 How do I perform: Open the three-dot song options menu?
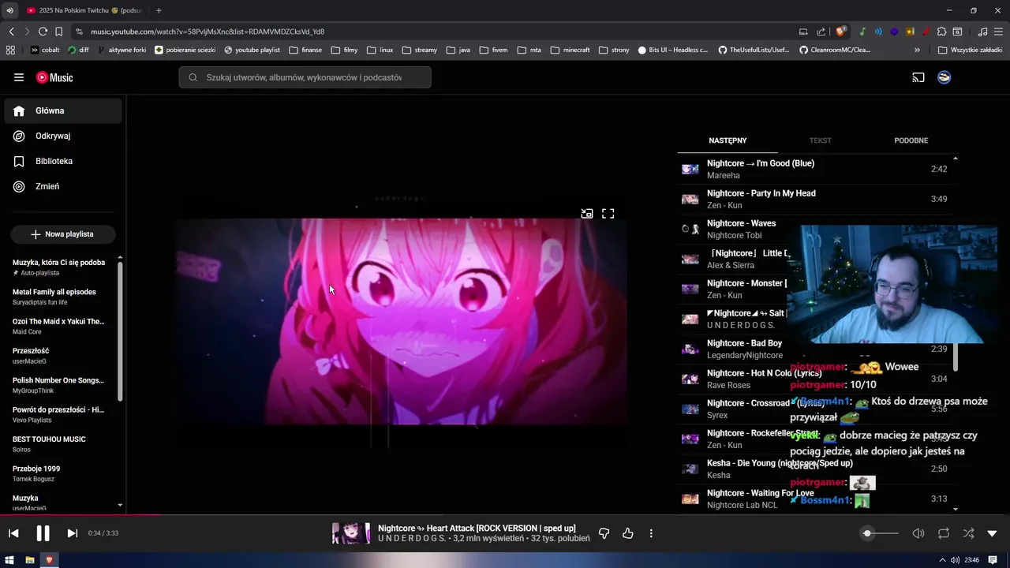tap(651, 533)
